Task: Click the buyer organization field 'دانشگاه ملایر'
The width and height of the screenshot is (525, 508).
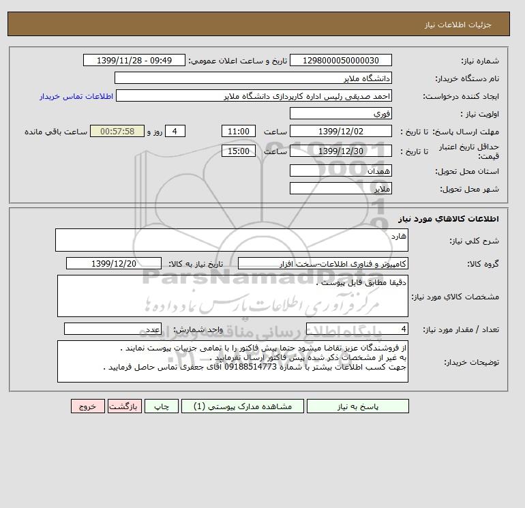Action: 253,78
